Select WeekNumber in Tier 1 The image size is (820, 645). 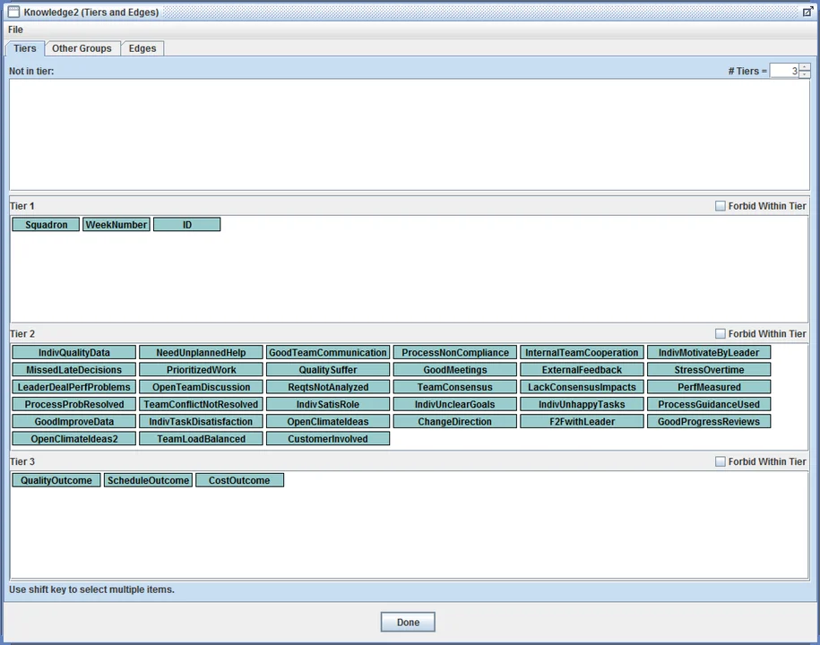(x=116, y=224)
